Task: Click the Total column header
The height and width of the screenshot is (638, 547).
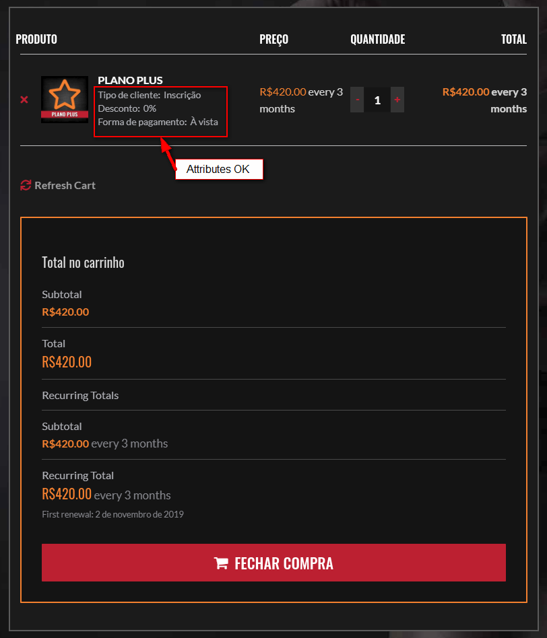Action: [513, 39]
